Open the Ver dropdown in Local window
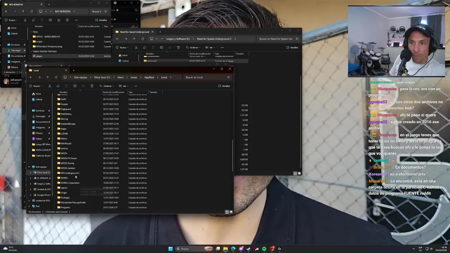The image size is (450, 253). pyautogui.click(x=123, y=86)
